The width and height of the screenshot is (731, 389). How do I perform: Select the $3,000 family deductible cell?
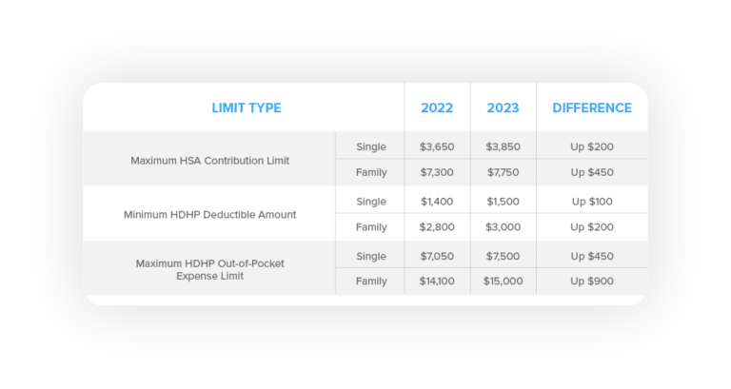pyautogui.click(x=503, y=227)
